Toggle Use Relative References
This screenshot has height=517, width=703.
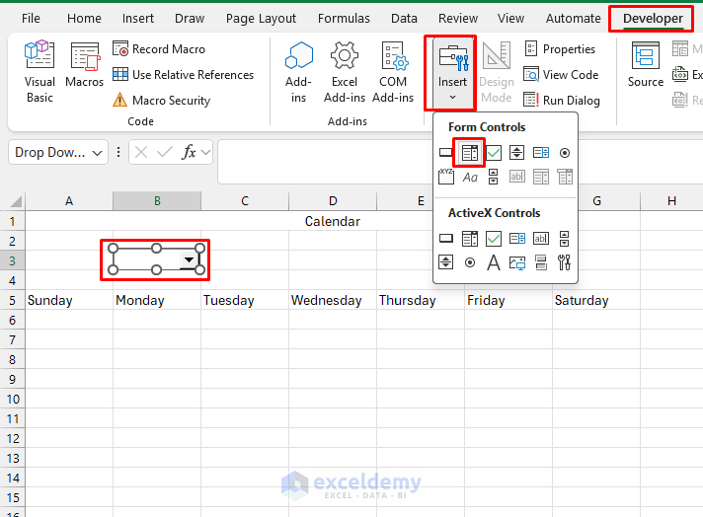(x=183, y=75)
